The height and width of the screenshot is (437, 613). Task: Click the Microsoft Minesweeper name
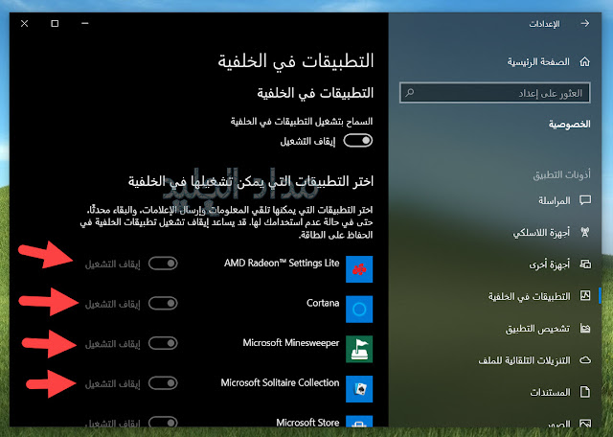[291, 343]
